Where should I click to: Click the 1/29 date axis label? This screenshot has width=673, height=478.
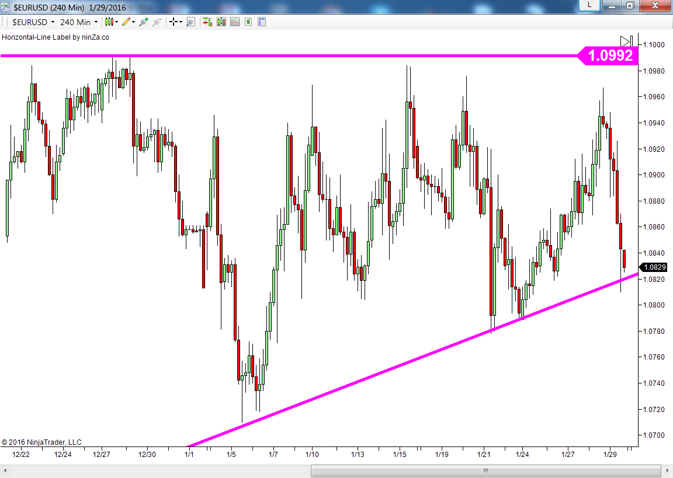point(610,455)
